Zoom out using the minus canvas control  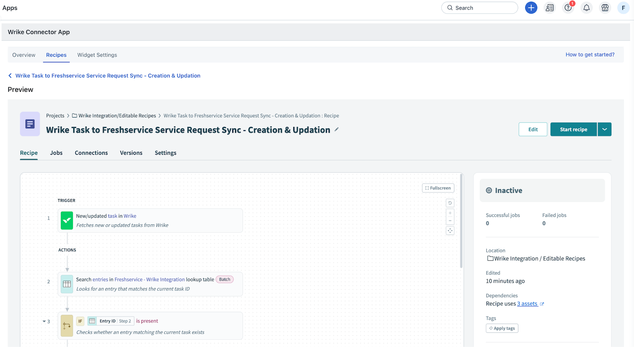pyautogui.click(x=450, y=220)
